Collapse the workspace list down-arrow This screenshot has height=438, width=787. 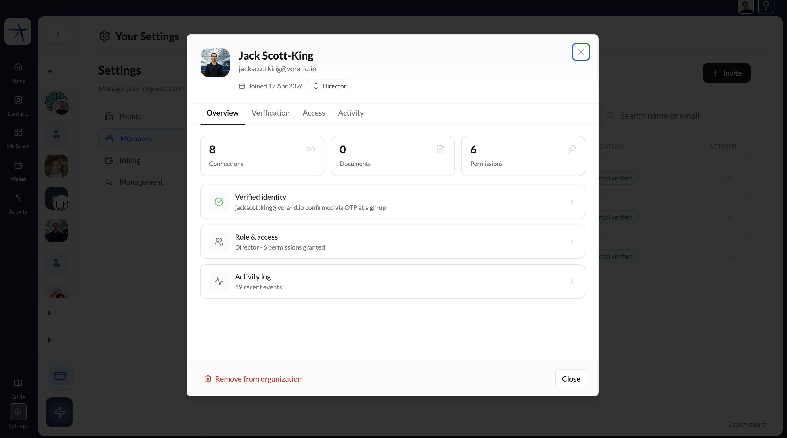point(50,71)
